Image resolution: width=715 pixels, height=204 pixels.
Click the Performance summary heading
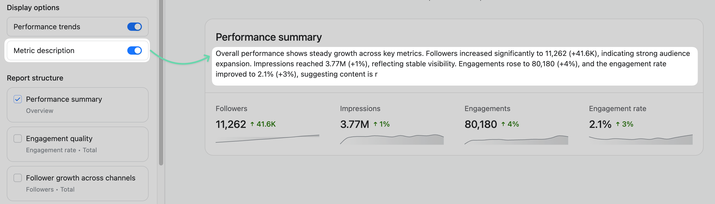pyautogui.click(x=269, y=37)
